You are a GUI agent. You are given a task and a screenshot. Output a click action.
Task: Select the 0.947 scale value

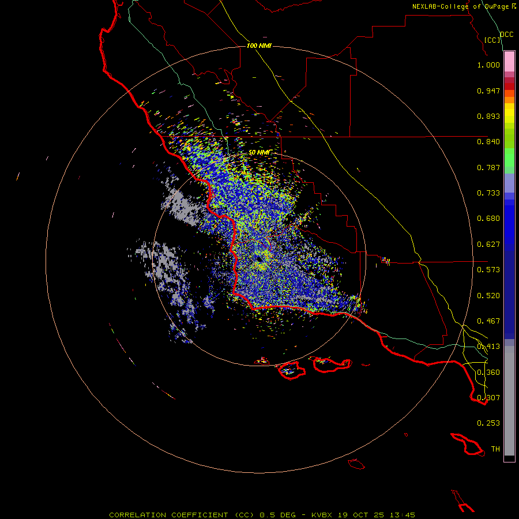[x=488, y=91]
